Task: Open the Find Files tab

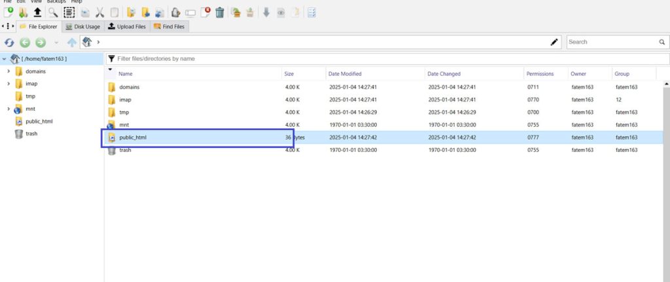Action: point(169,26)
